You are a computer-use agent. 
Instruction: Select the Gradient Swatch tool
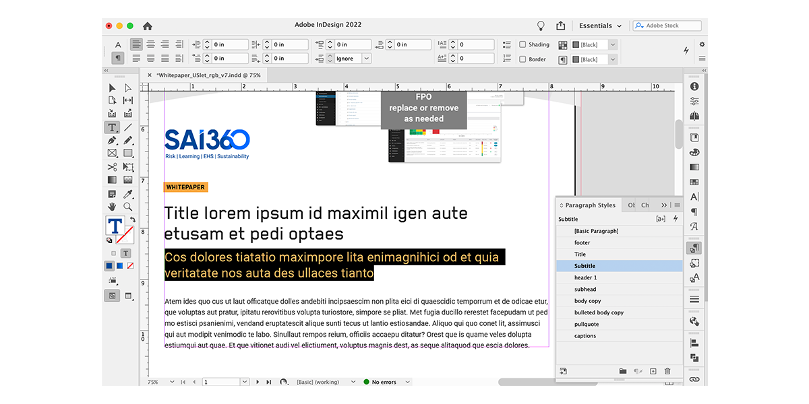tap(112, 180)
